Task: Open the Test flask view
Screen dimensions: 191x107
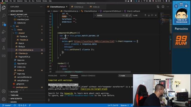Action: (x=4, y=48)
